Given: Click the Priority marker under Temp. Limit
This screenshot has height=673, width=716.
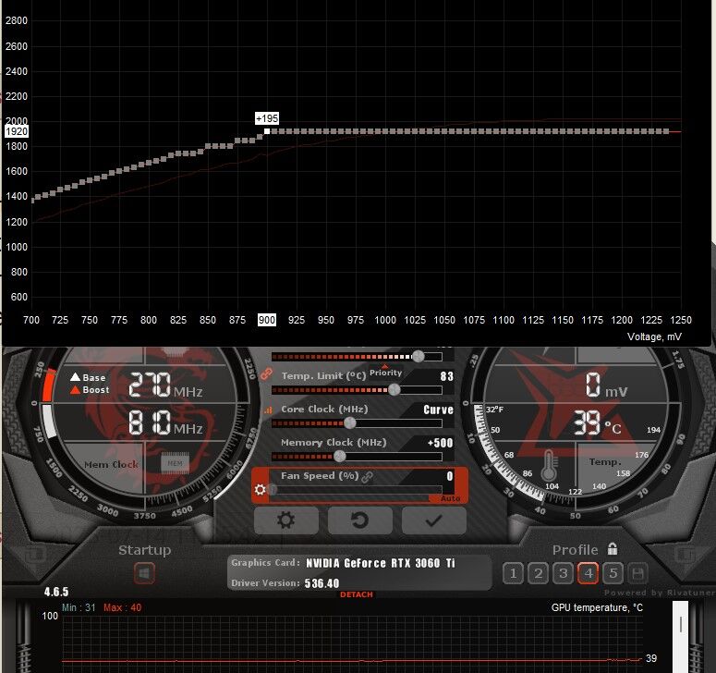Looking at the screenshot, I should [385, 372].
